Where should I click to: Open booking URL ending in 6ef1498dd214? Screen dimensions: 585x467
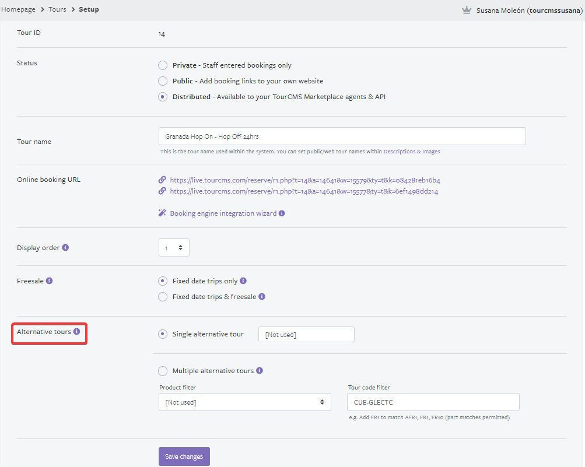click(x=304, y=191)
